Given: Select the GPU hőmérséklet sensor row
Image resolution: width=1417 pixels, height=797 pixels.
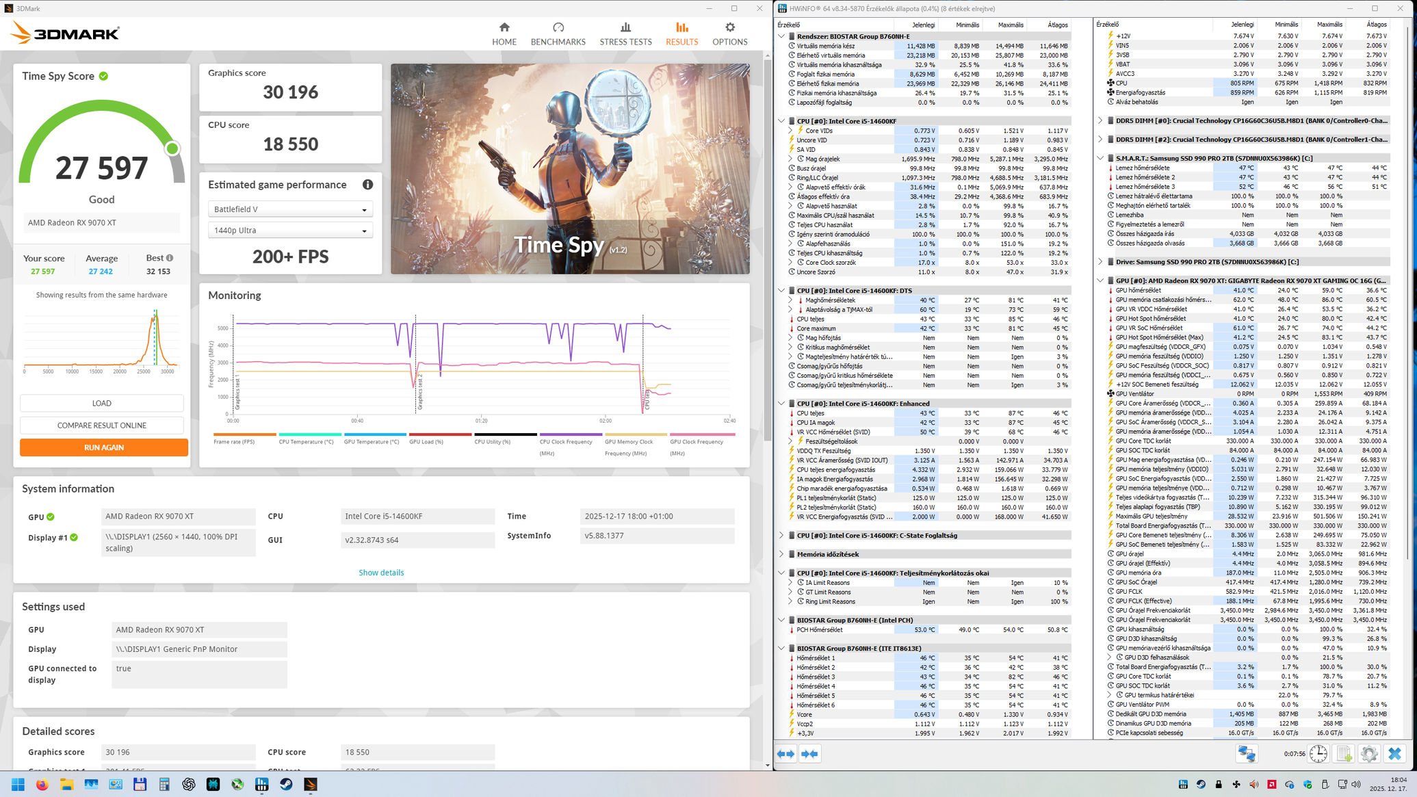Looking at the screenshot, I should [x=1248, y=290].
